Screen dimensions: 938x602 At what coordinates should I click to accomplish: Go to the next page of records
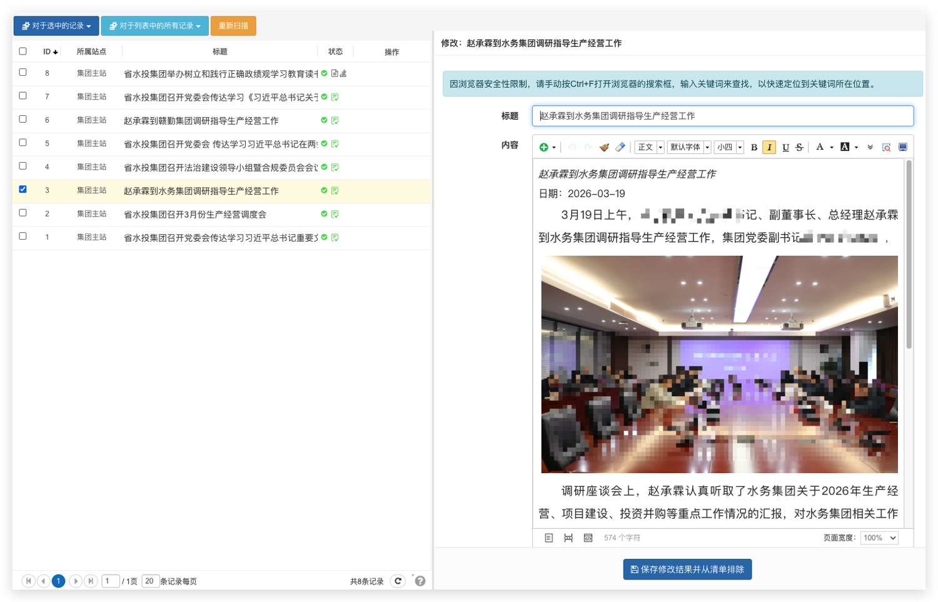(x=75, y=581)
